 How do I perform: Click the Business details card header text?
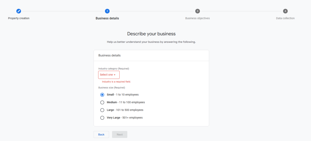click(x=109, y=55)
